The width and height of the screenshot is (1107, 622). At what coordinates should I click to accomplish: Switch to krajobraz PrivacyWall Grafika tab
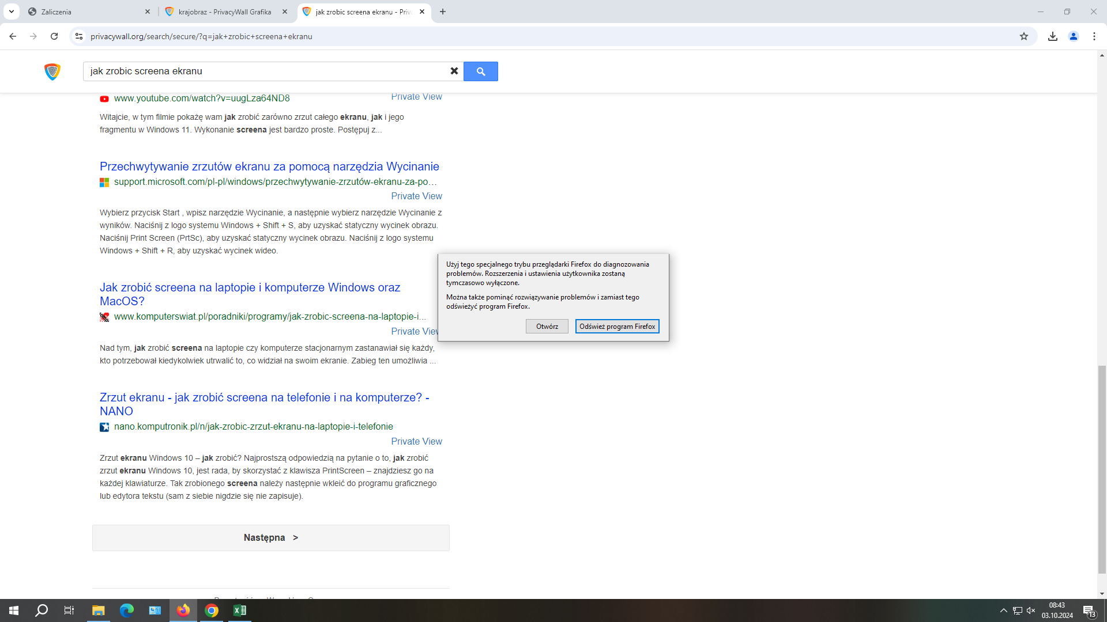225,12
